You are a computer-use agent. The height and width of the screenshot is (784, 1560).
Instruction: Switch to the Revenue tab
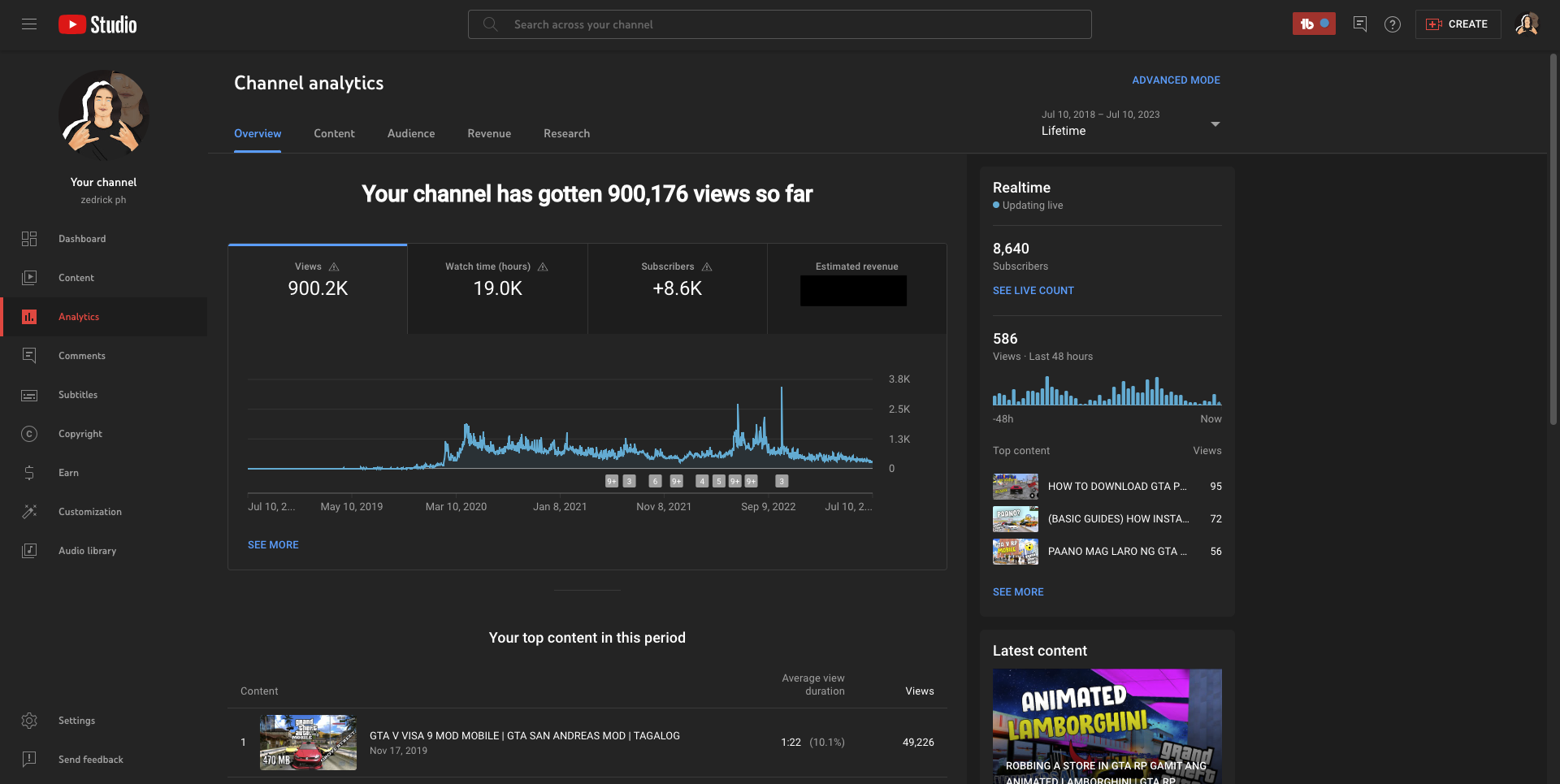489,134
